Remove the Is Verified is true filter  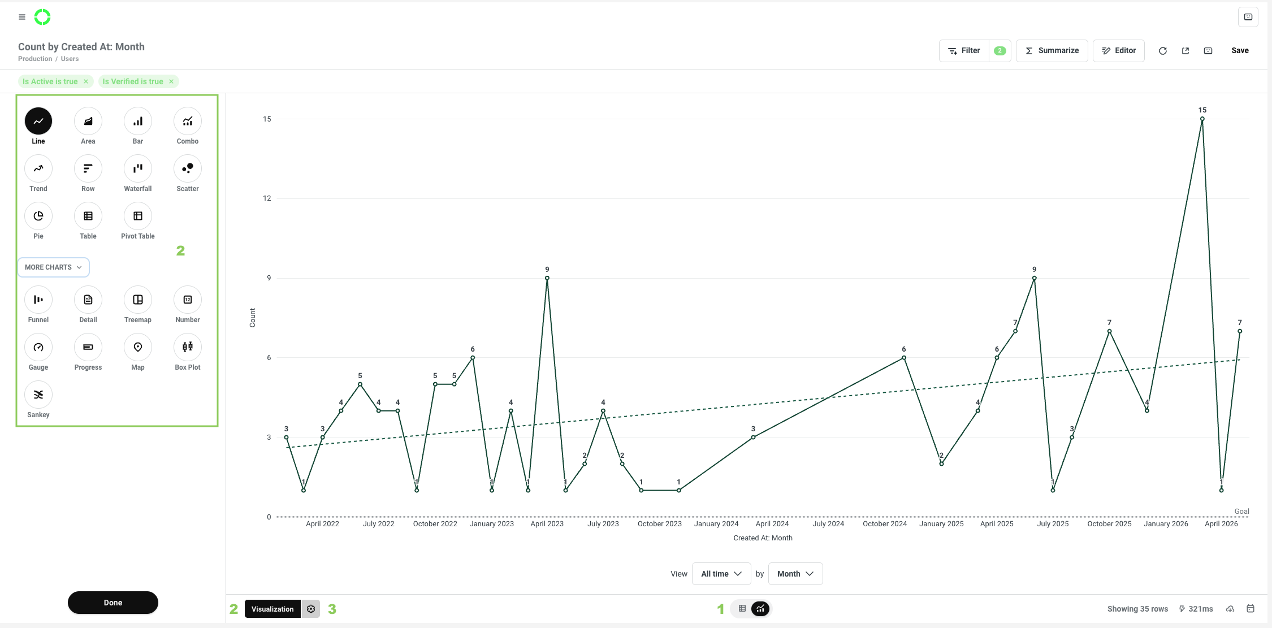(171, 81)
